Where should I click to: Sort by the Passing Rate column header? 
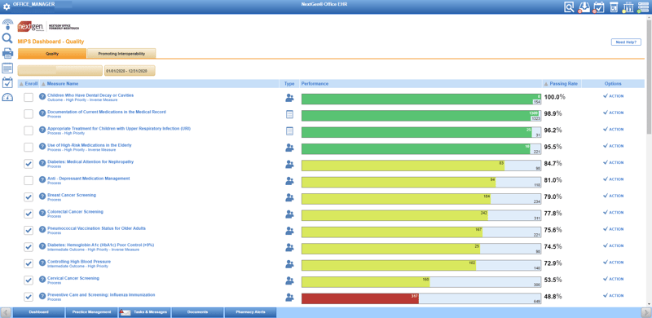(x=561, y=84)
